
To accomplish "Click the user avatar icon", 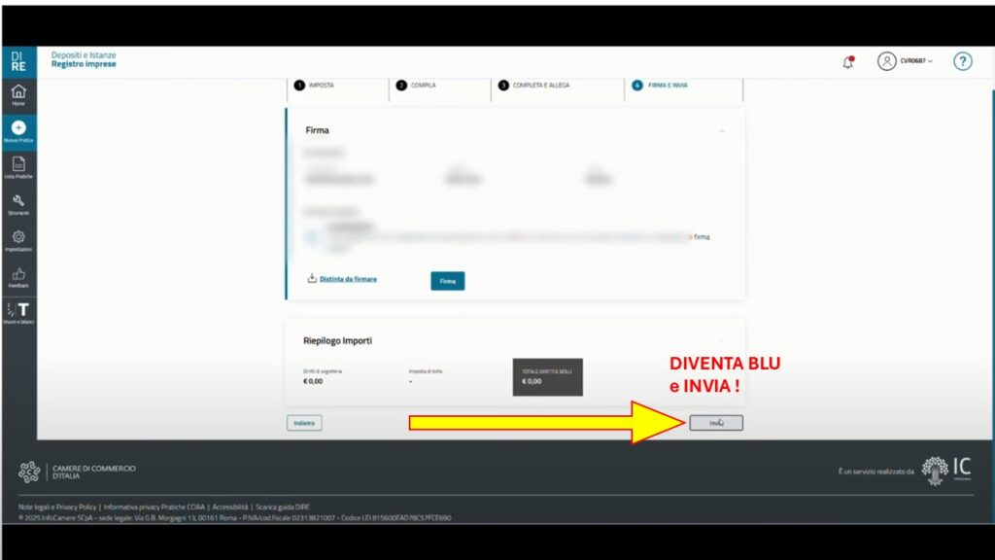I will tap(886, 61).
